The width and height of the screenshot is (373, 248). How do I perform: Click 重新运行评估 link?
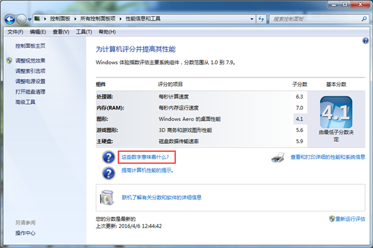[350, 219]
